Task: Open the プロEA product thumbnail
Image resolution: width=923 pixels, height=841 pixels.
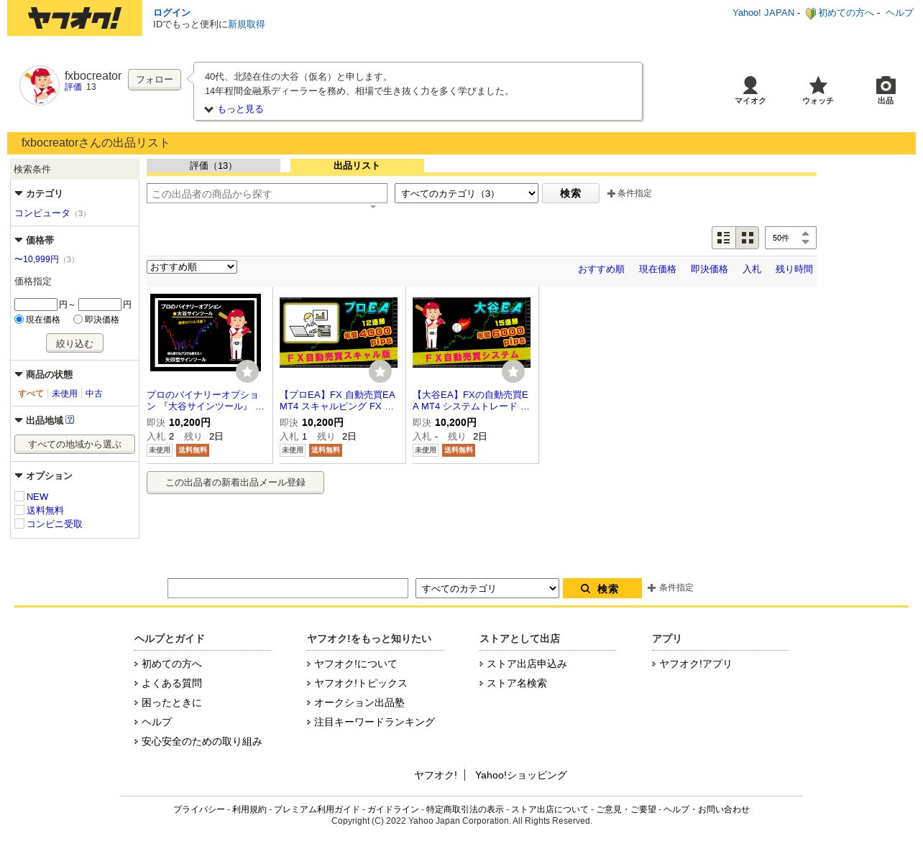Action: point(339,333)
